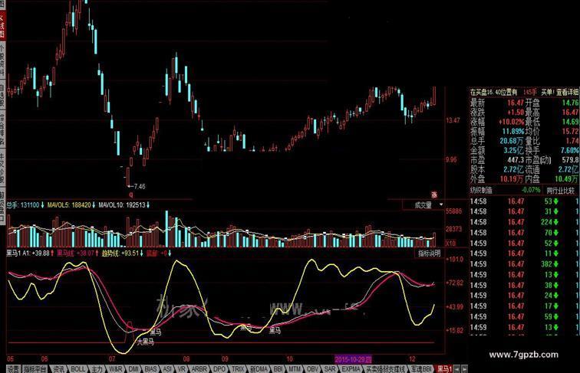The image size is (580, 373).
Task: Select the 军魂BBI indicator tab
Action: tap(421, 368)
